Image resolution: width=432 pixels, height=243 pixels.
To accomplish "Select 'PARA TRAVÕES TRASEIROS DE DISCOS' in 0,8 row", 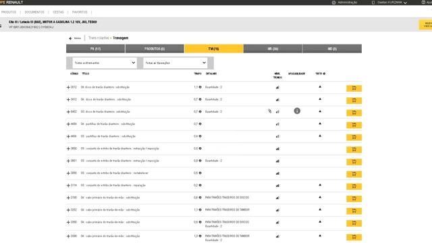I will tap(227, 198).
